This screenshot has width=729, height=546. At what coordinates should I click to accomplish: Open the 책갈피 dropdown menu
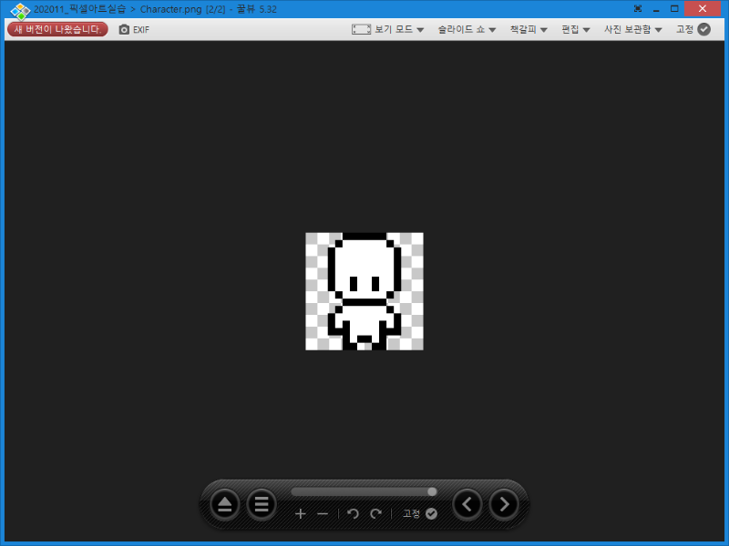coord(529,29)
